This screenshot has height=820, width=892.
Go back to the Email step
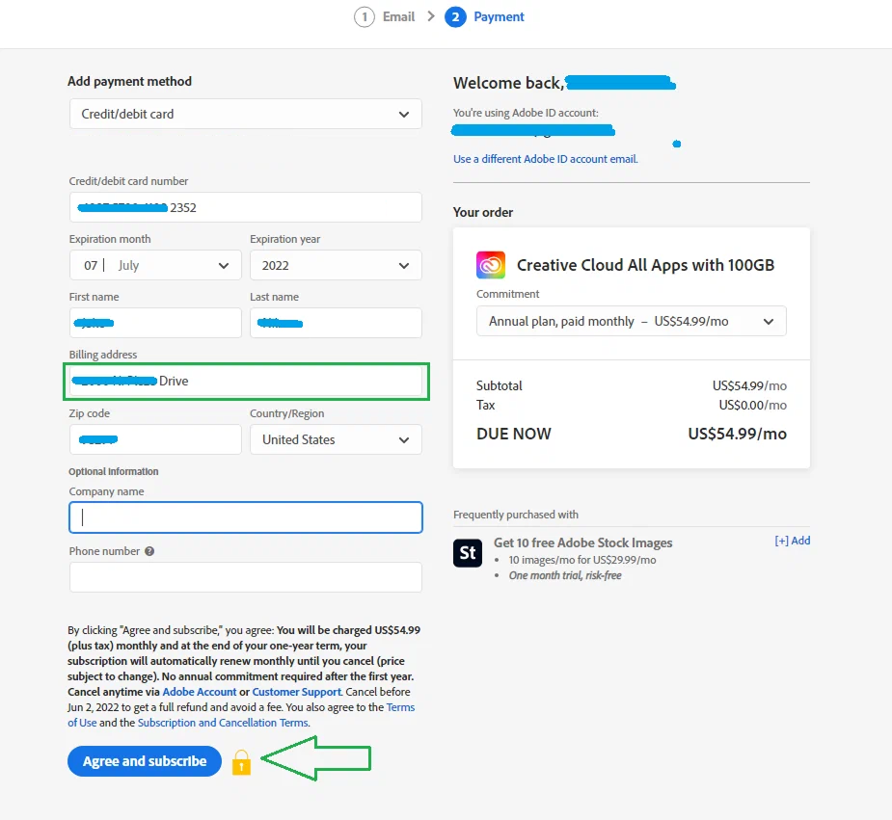coord(399,17)
